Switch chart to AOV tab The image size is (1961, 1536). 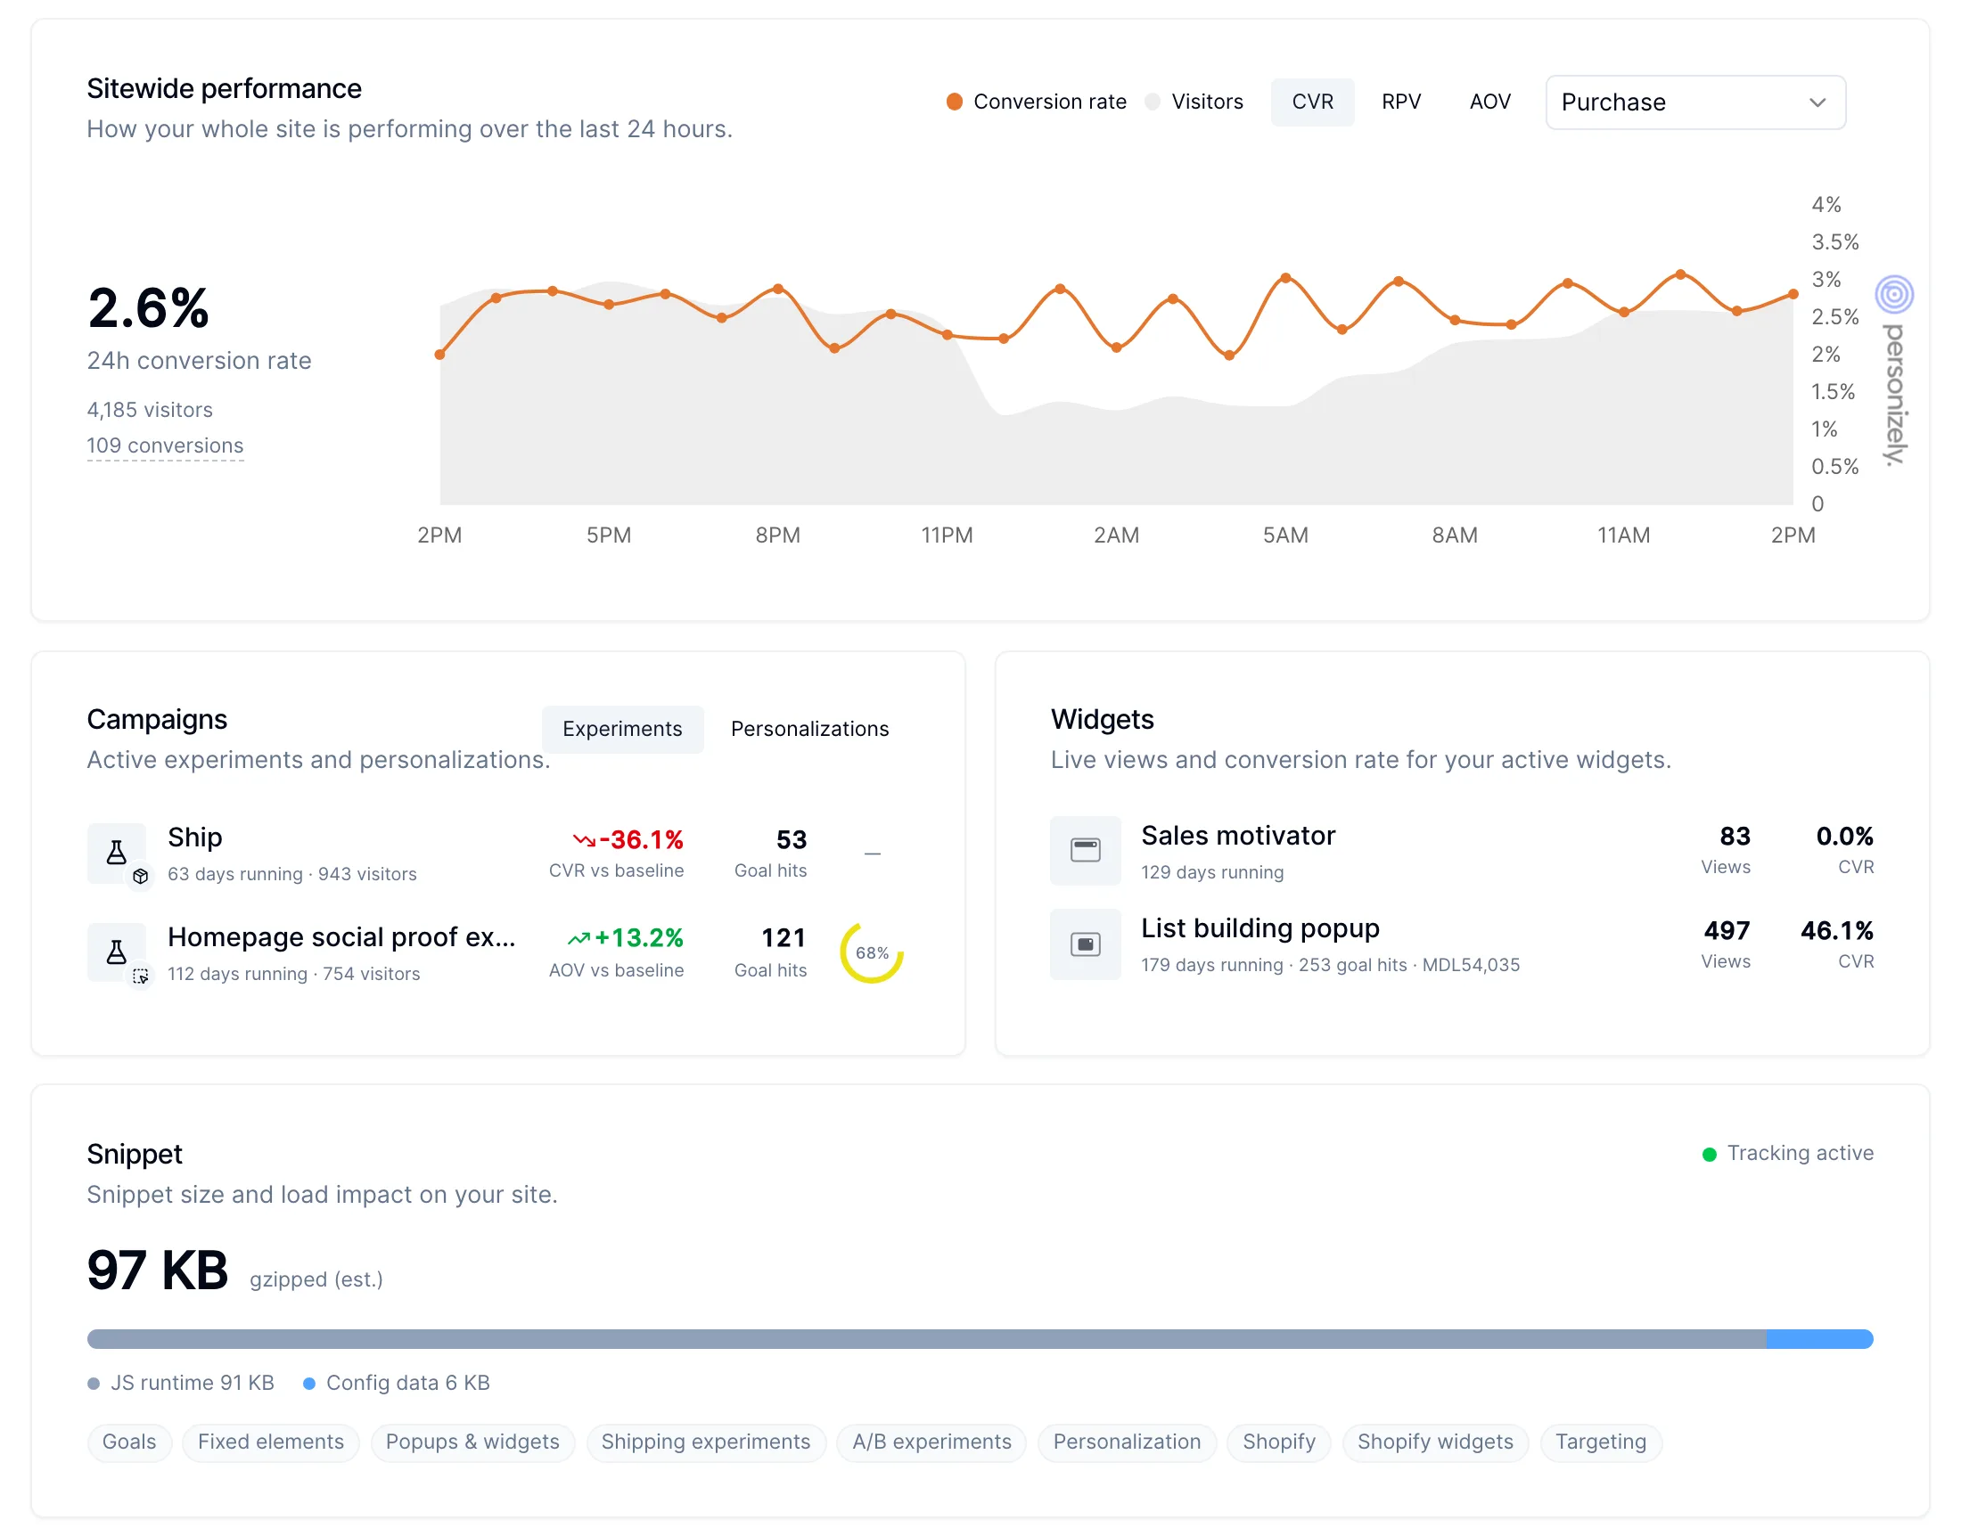pyautogui.click(x=1489, y=102)
